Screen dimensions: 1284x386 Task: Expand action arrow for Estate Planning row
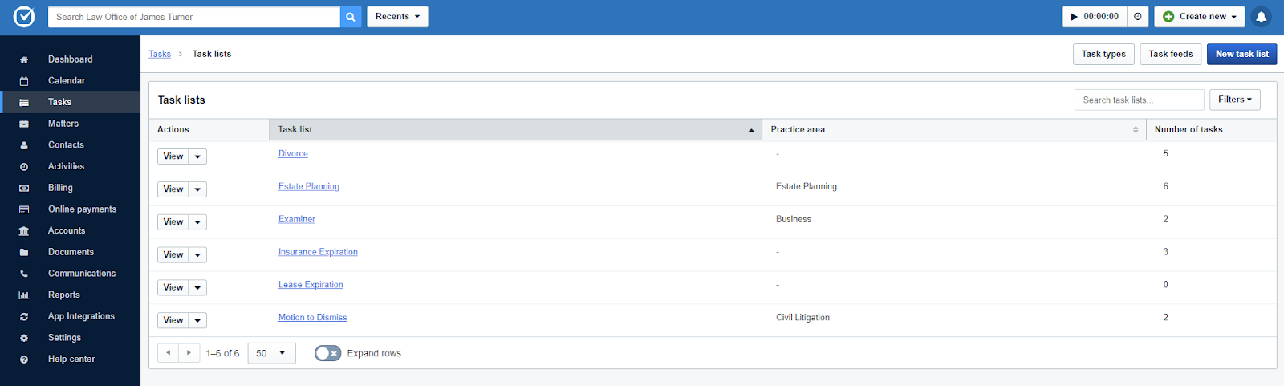point(198,189)
